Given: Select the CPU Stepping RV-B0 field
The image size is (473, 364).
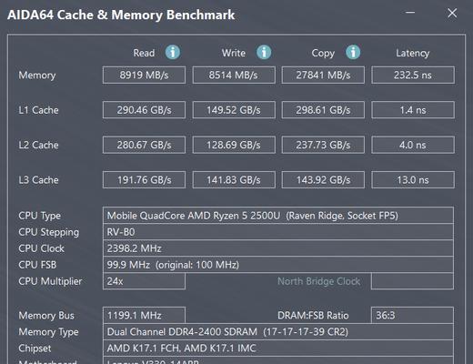Looking at the screenshot, I should pyautogui.click(x=278, y=232).
